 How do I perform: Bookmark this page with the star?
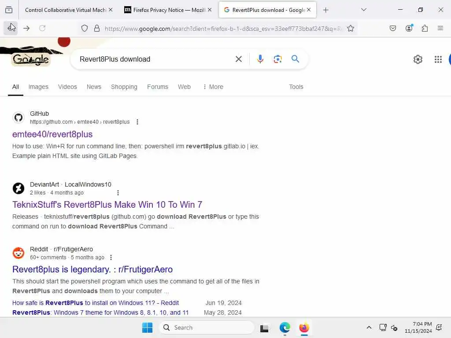click(x=350, y=28)
